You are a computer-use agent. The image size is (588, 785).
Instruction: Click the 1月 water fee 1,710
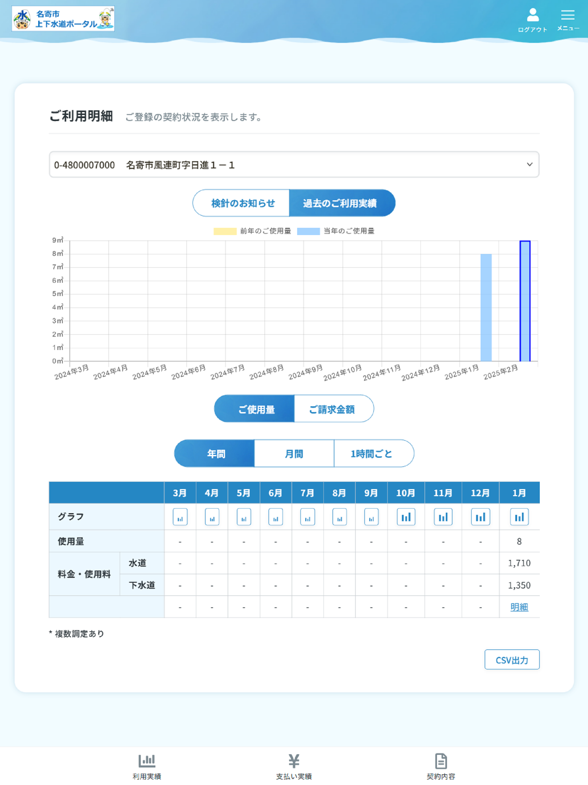pos(519,563)
